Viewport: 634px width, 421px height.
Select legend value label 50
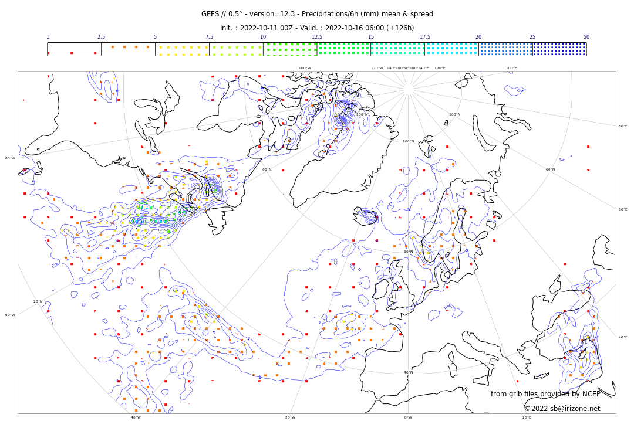click(586, 37)
